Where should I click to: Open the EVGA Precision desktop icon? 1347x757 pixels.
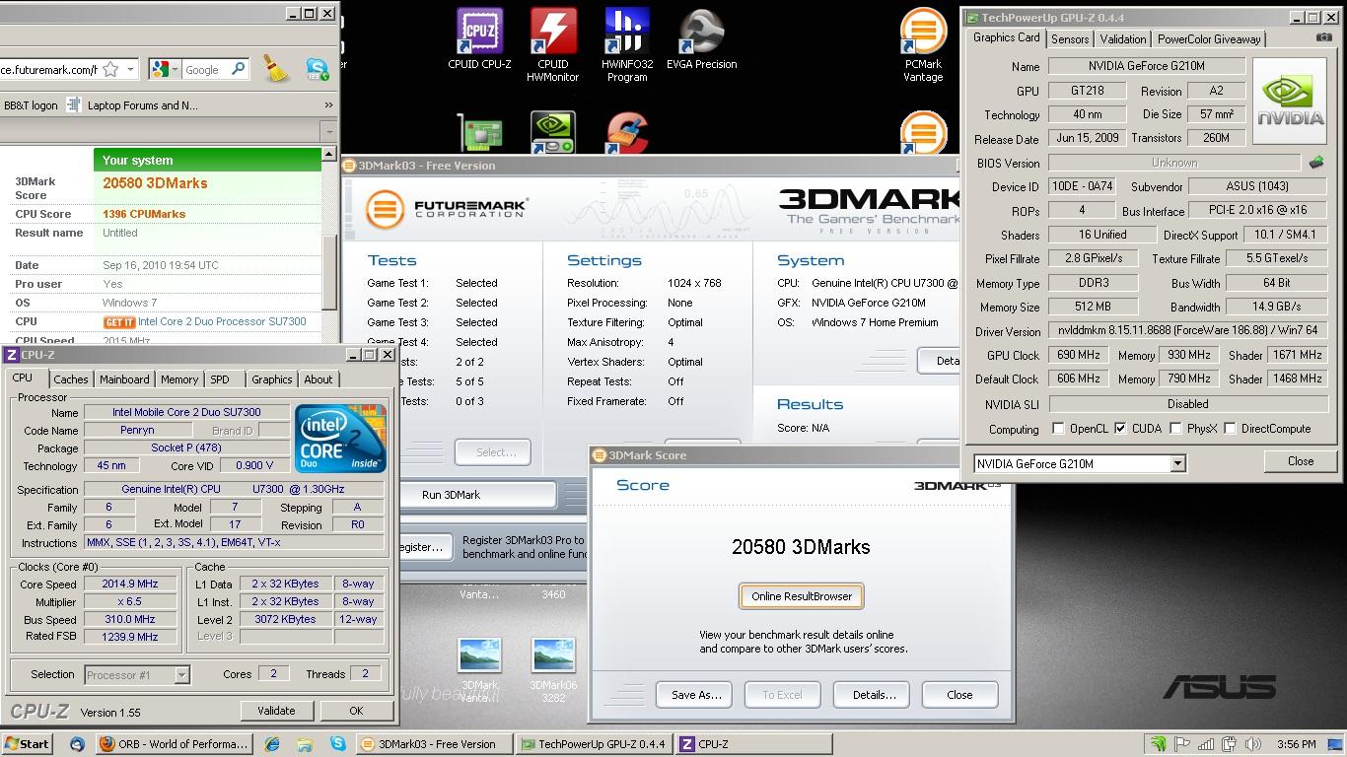pos(702,39)
